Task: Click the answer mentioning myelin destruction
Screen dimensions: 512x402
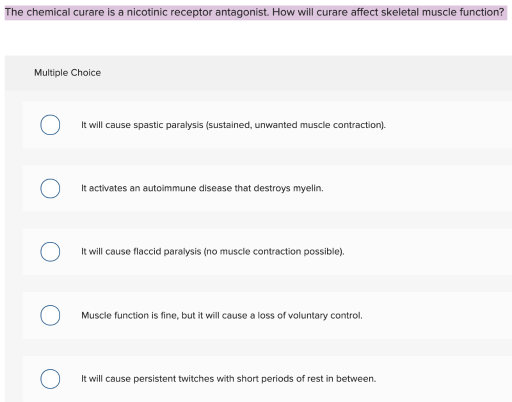Action: (202, 188)
